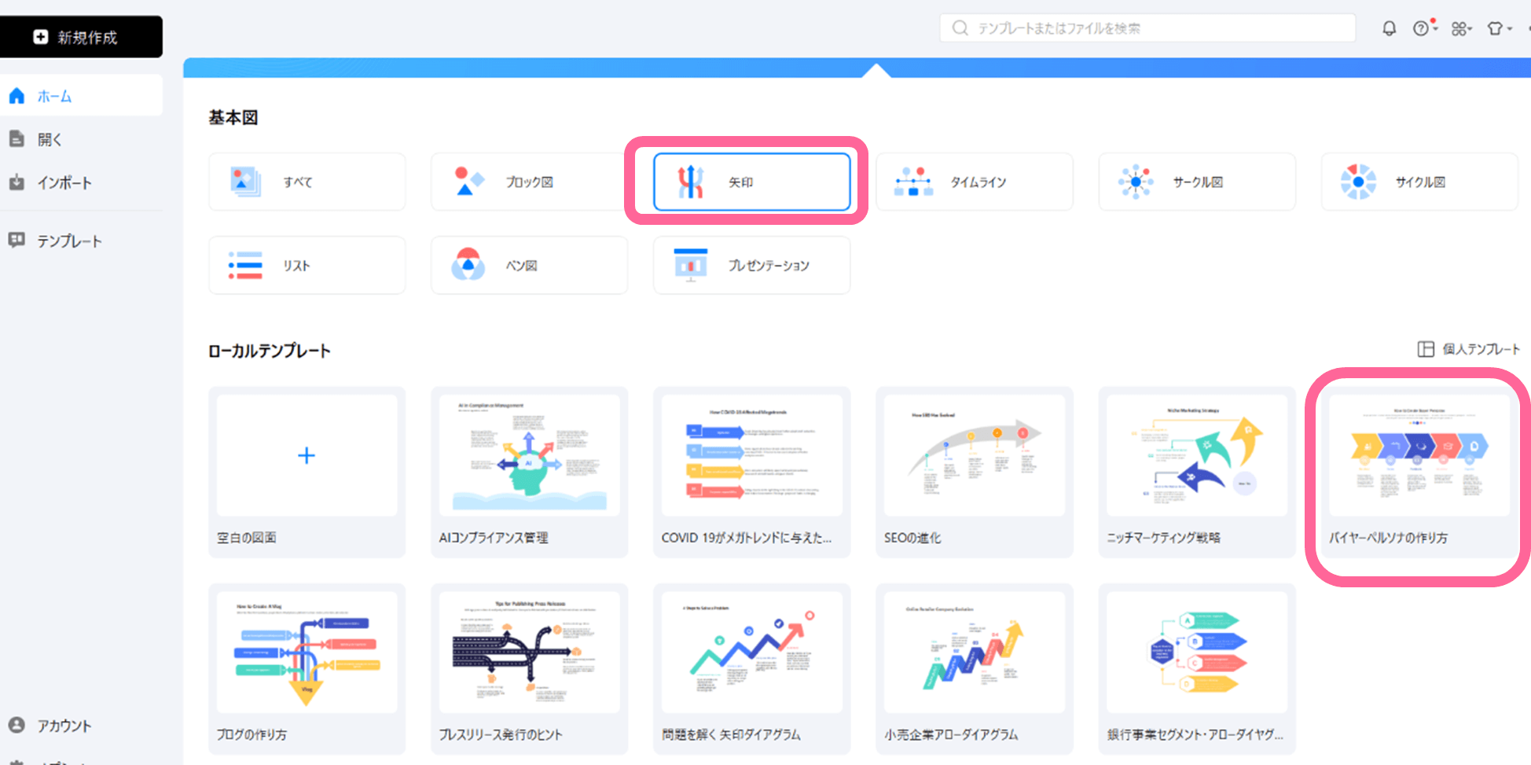Select the サークル図 category
Screen dimensions: 1531x765
point(1196,182)
